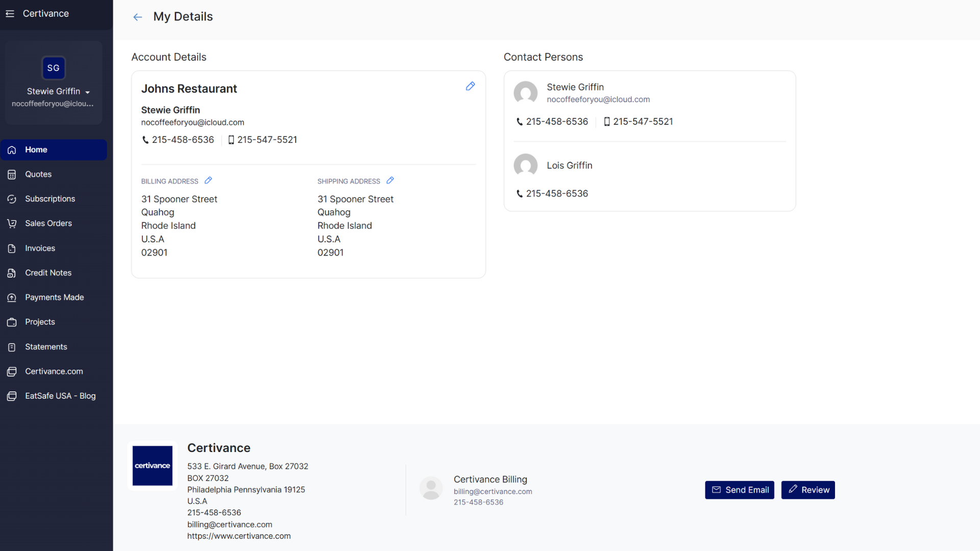
Task: Open Credit Notes section
Action: pyautogui.click(x=48, y=273)
